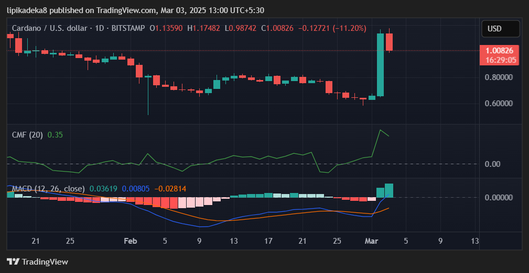The height and width of the screenshot is (273, 529).
Task: Click the 9 February date label
Action: [199, 241]
